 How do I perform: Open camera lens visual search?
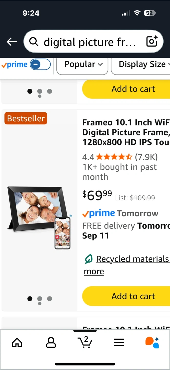tap(152, 41)
